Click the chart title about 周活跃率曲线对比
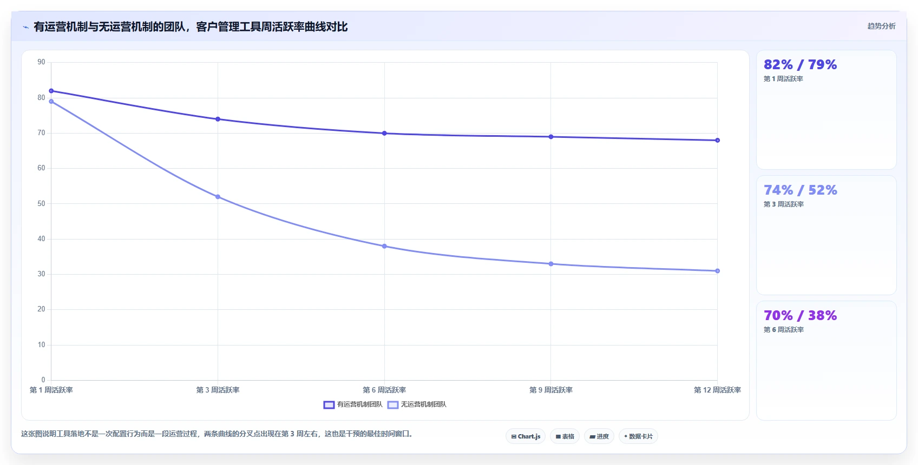Viewport: 918px width, 465px height. [x=191, y=26]
